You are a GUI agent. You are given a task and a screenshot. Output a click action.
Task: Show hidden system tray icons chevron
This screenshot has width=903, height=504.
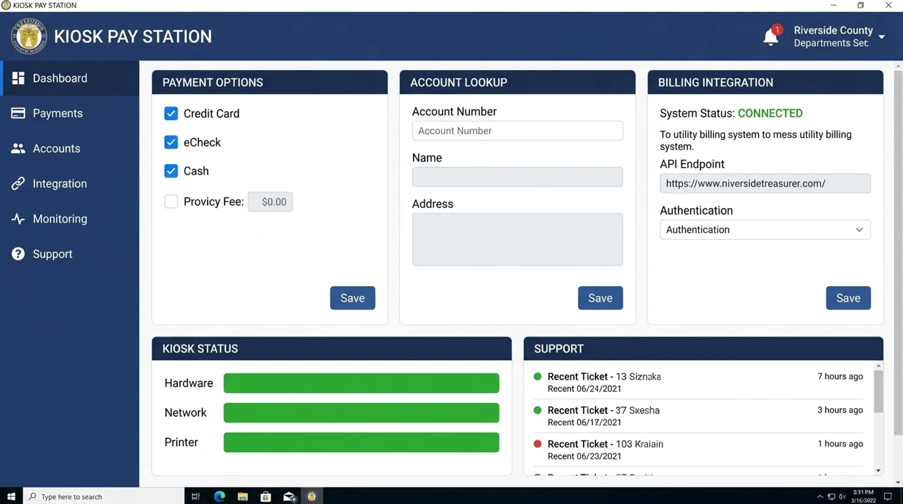pos(820,496)
